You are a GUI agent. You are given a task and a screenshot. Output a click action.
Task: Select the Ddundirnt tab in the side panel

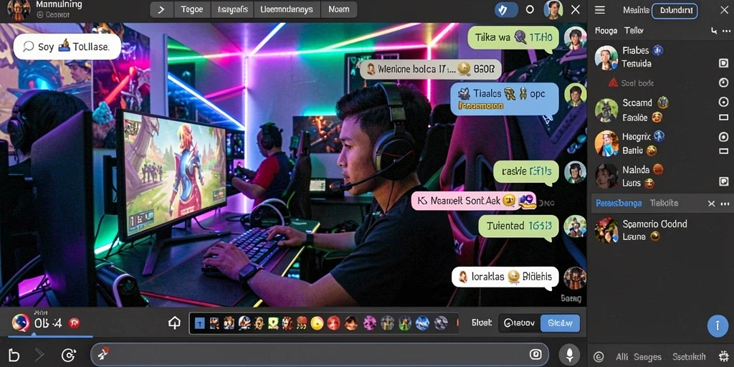pyautogui.click(x=675, y=10)
